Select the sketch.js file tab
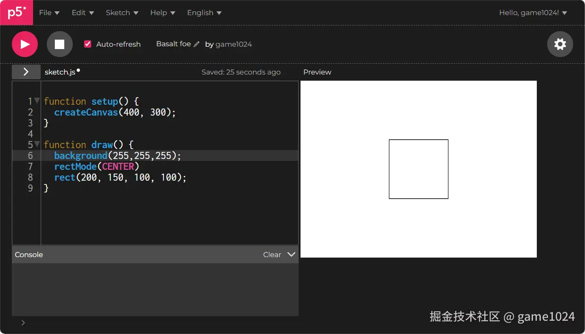This screenshot has width=585, height=334. coord(60,72)
